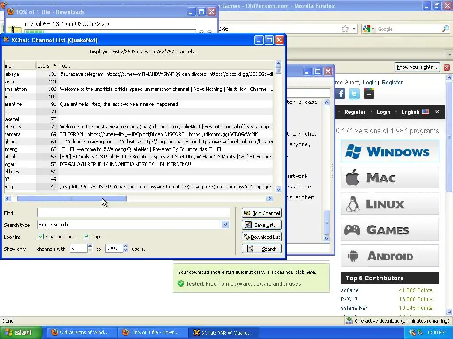Open the Windows category banner
The width and height of the screenshot is (453, 339).
390,151
